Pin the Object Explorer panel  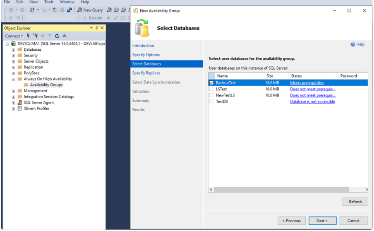pyautogui.click(x=96, y=28)
